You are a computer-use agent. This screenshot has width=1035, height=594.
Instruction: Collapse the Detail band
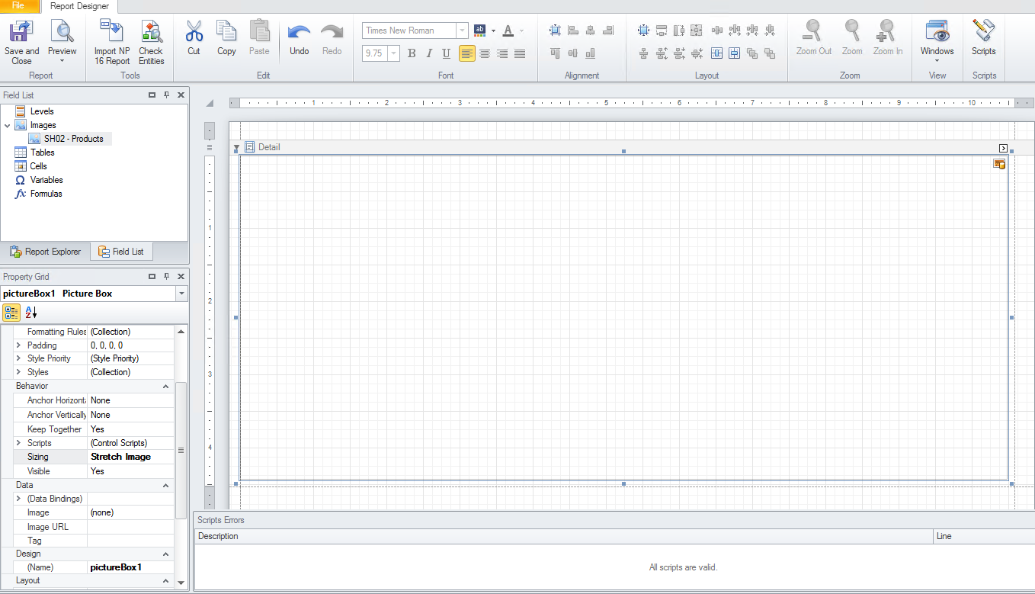[236, 147]
